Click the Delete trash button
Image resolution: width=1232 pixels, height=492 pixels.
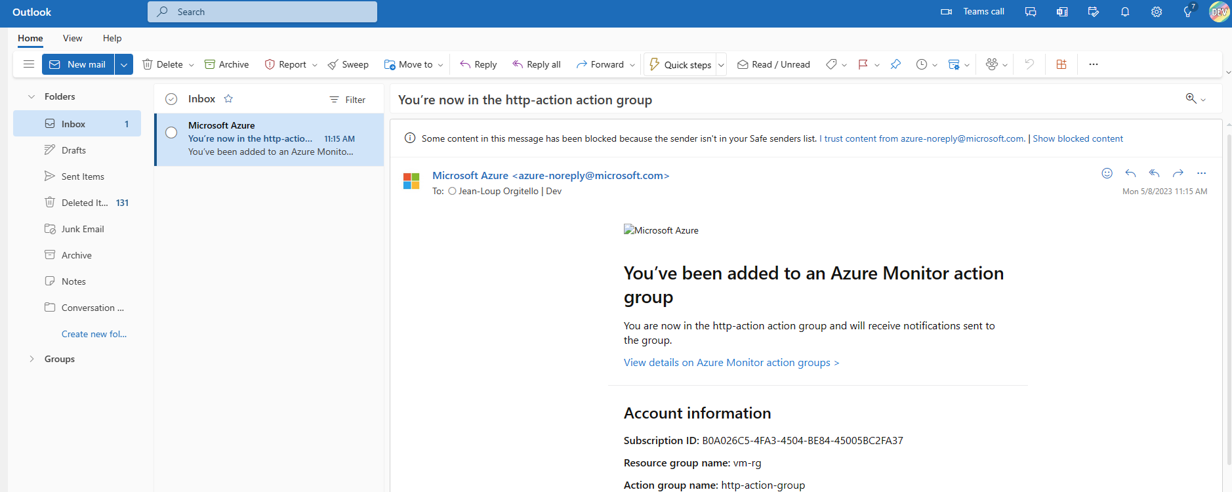[x=163, y=64]
